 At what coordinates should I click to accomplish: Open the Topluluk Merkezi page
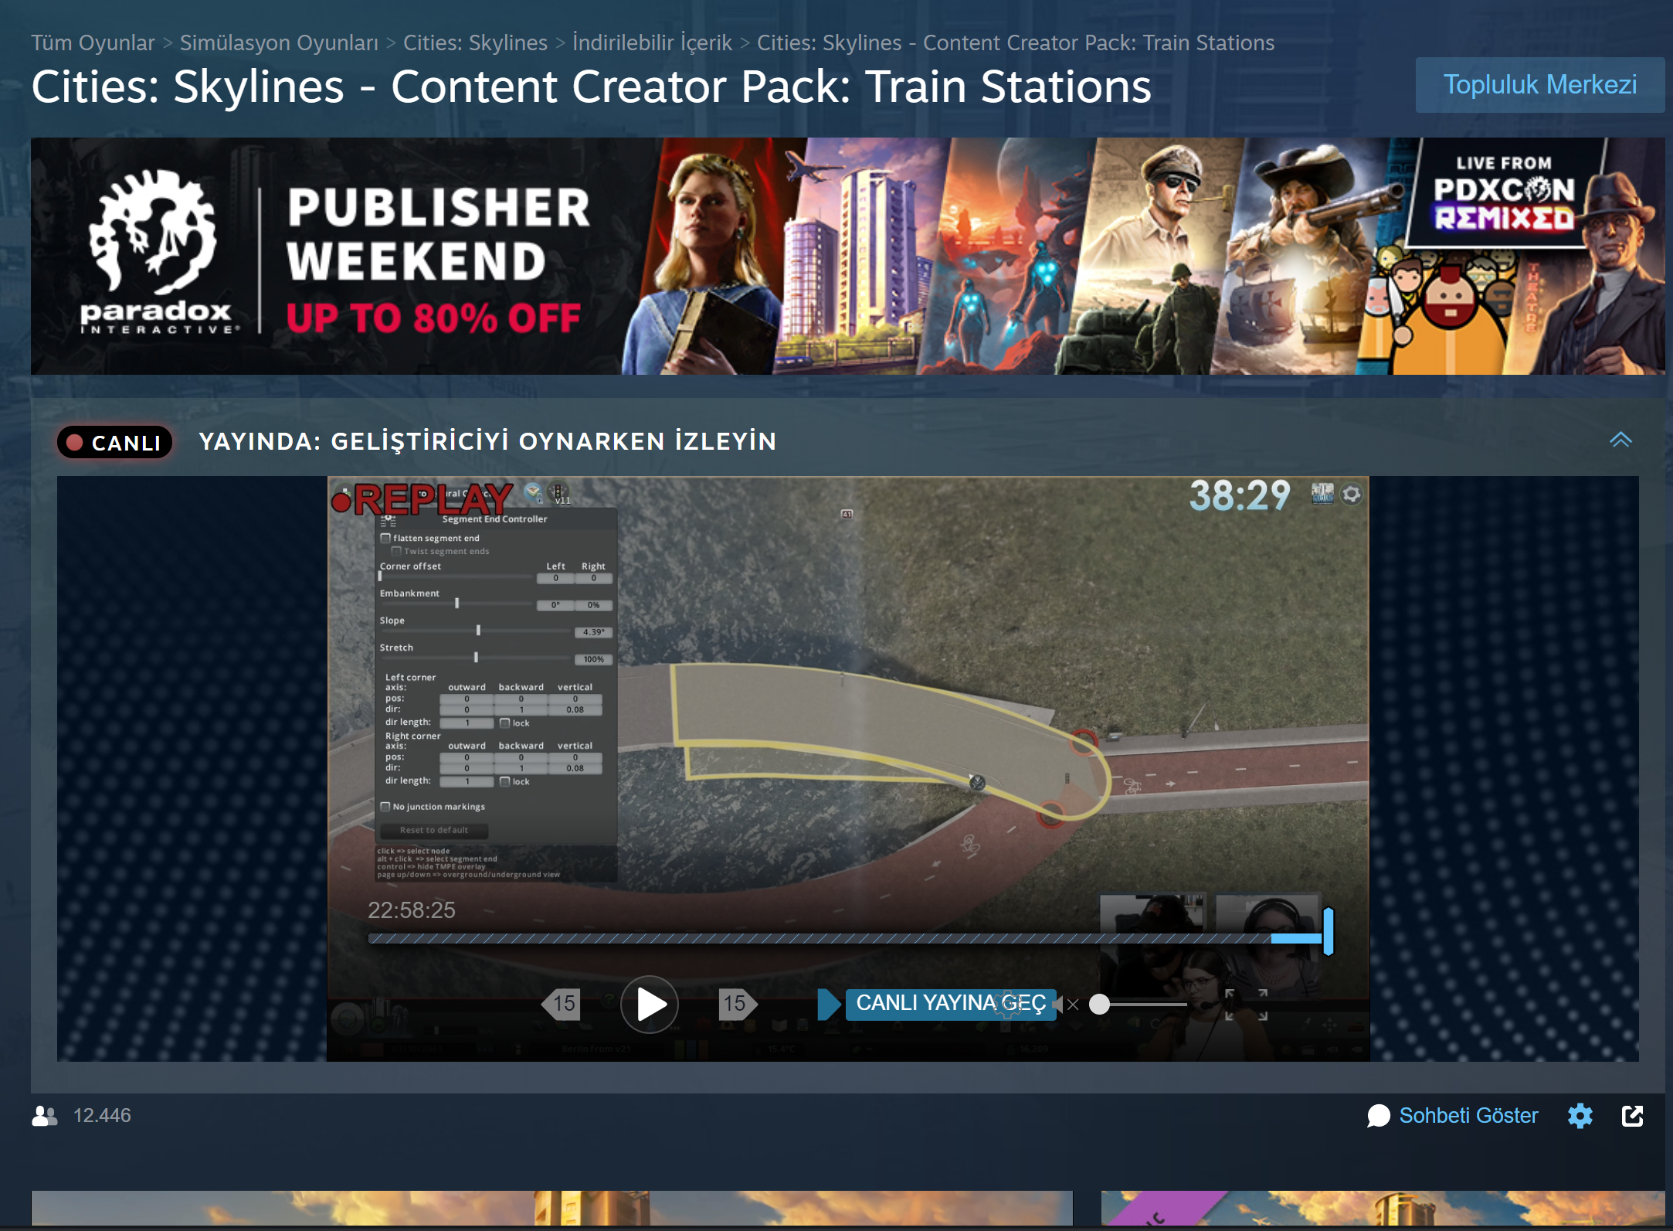tap(1540, 84)
